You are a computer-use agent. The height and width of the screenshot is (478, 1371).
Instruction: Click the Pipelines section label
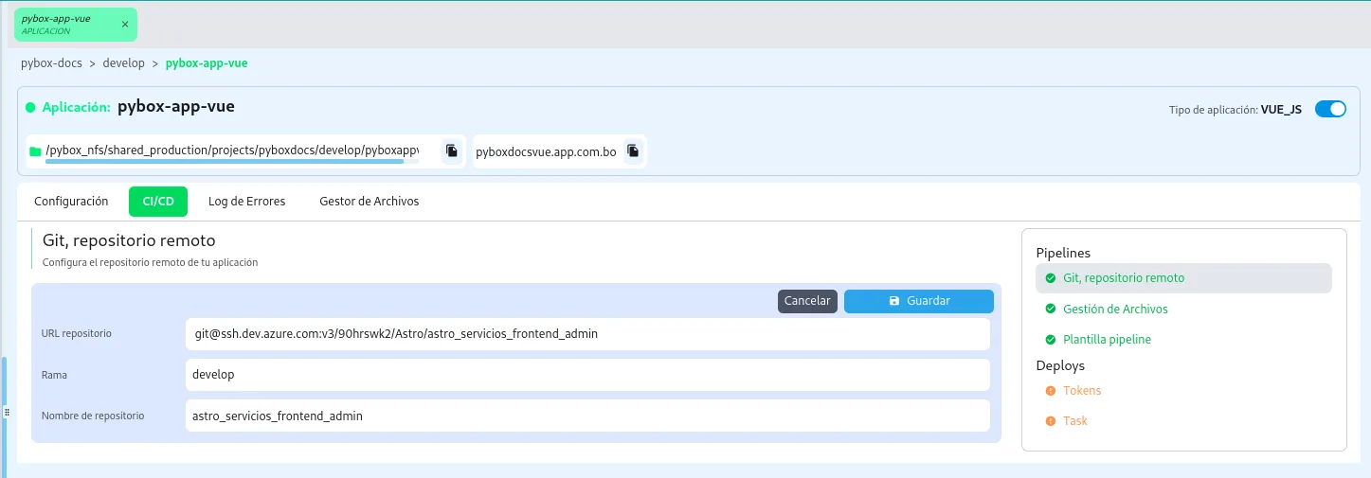coord(1063,253)
